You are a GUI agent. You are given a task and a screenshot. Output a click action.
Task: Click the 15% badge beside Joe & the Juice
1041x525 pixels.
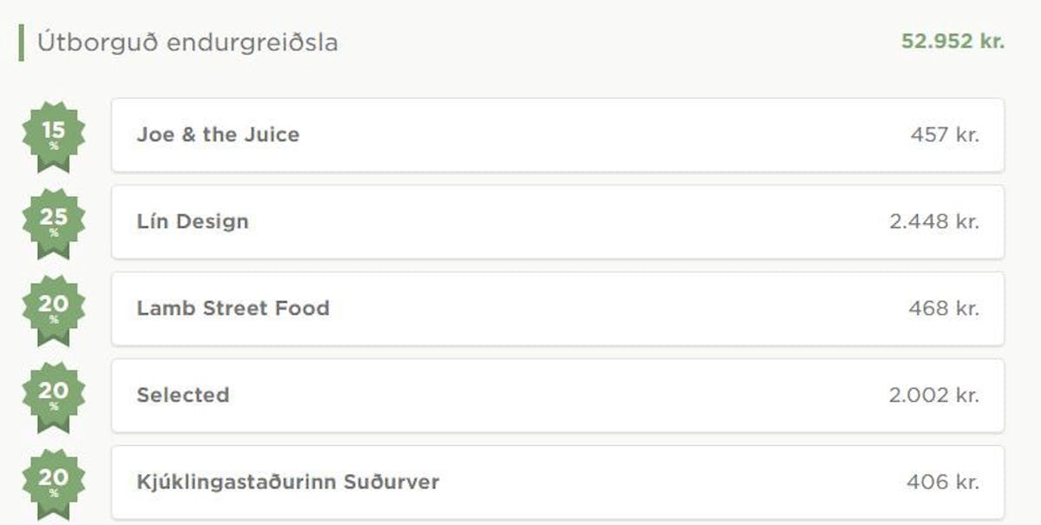point(53,136)
